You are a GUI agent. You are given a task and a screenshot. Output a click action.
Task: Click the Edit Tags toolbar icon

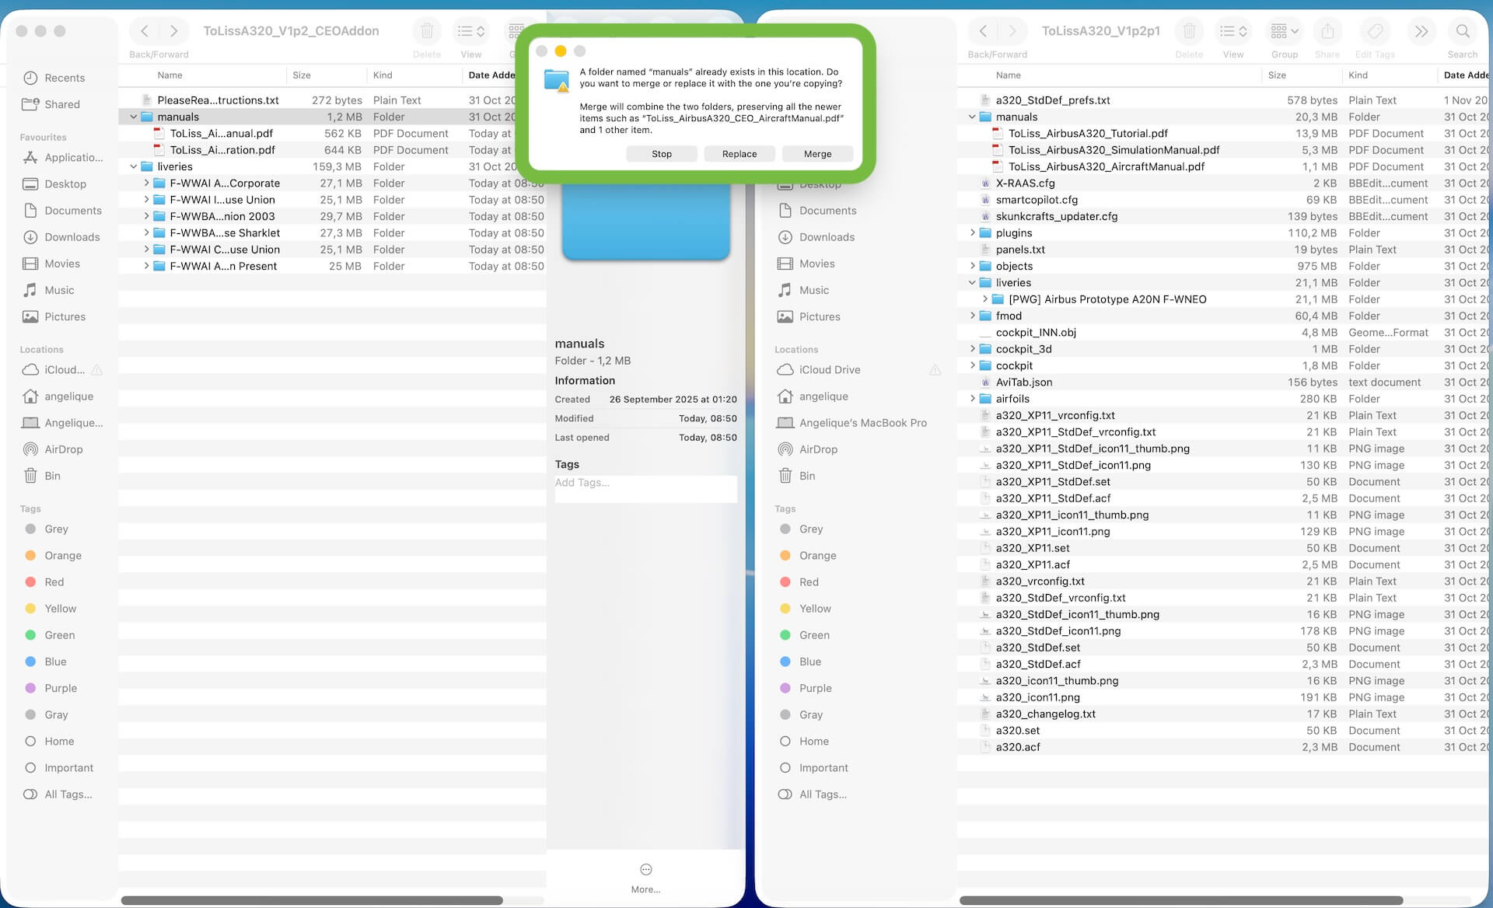click(x=1374, y=32)
